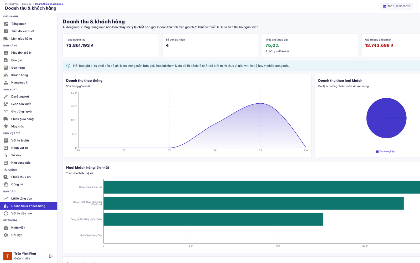Click the Duyệt maket brush icon
The height and width of the screenshot is (263, 420).
coord(6,97)
